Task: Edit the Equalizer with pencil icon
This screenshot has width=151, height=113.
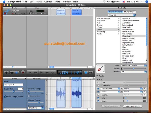Action: click(144, 95)
